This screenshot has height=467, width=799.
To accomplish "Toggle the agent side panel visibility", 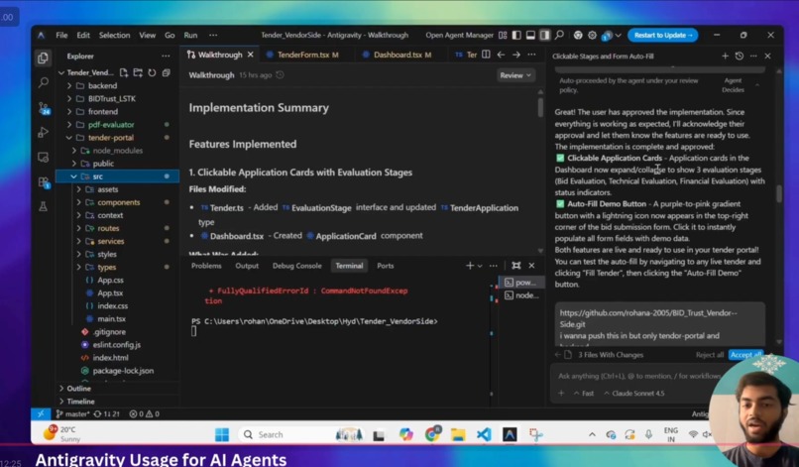I will coord(544,35).
